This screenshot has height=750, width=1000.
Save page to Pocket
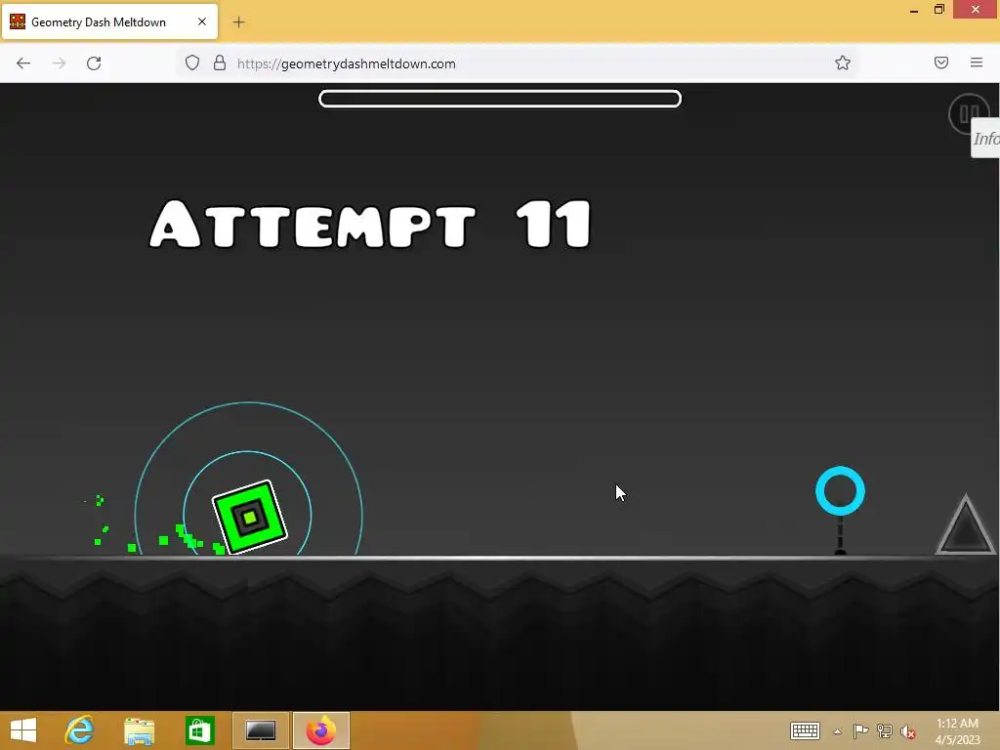point(941,62)
